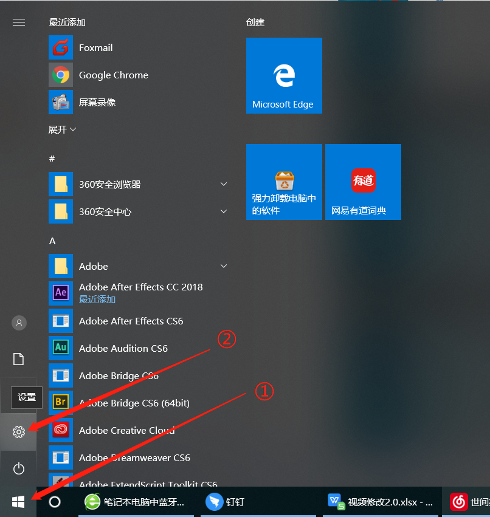The height and width of the screenshot is (517, 490).
Task: Open Documents from the sidebar
Action: (18, 359)
